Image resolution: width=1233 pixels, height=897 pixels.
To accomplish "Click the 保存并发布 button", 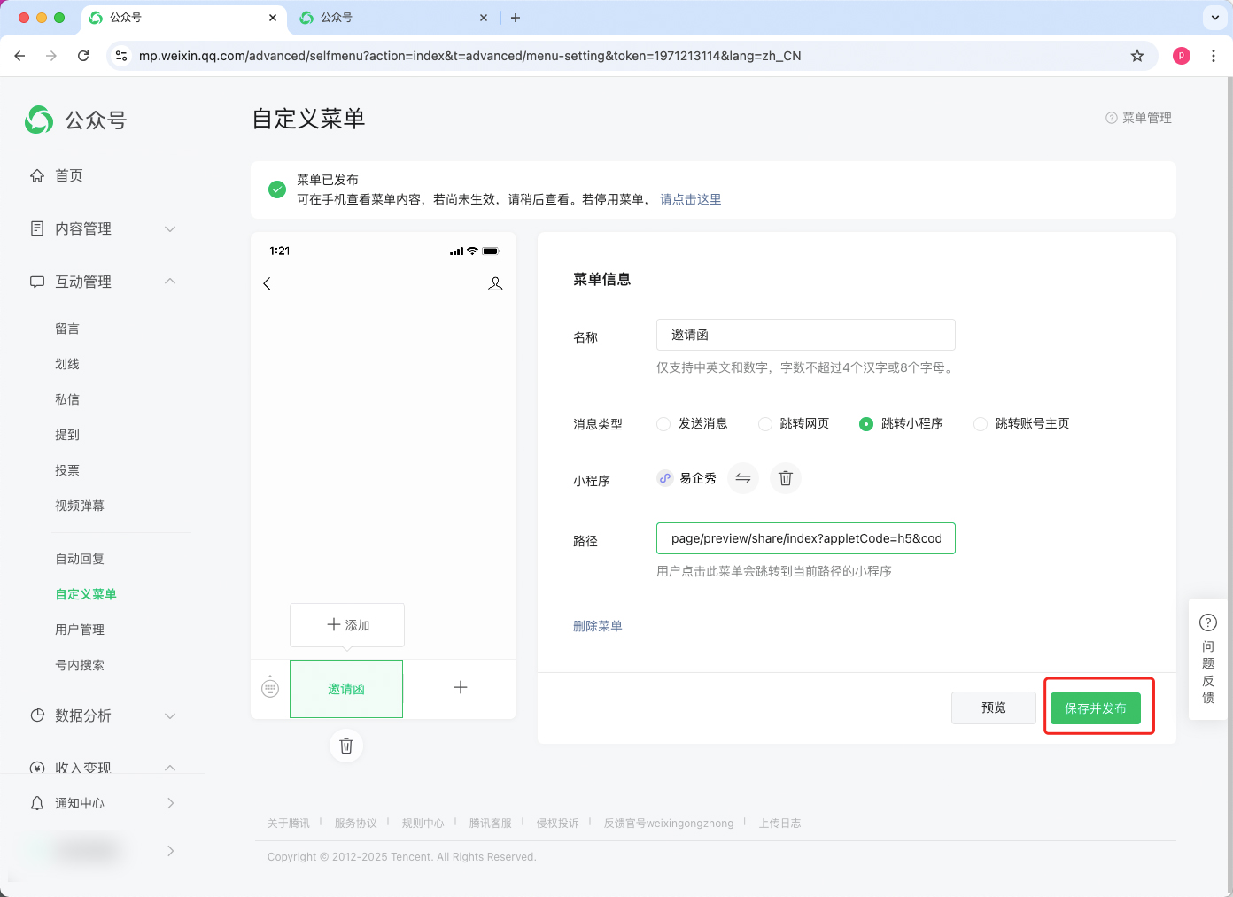I will pos(1095,708).
